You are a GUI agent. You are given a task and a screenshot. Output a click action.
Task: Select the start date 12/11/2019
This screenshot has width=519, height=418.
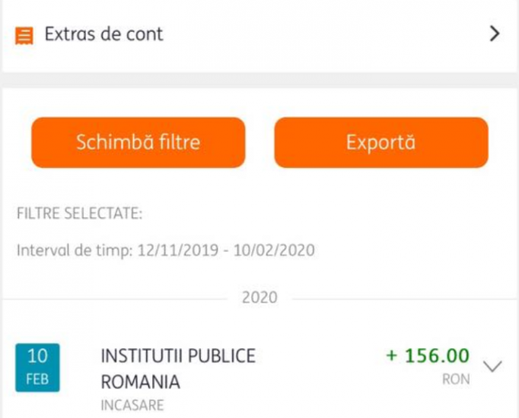[178, 250]
